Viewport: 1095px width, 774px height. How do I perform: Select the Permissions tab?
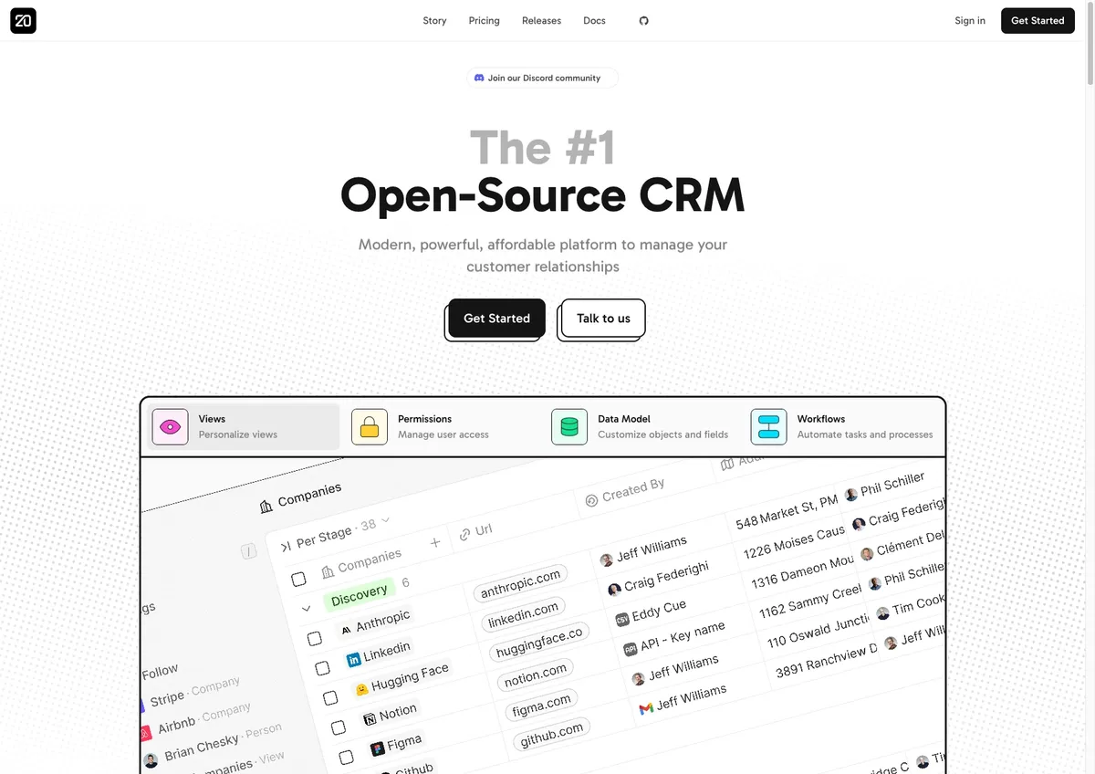pyautogui.click(x=444, y=426)
